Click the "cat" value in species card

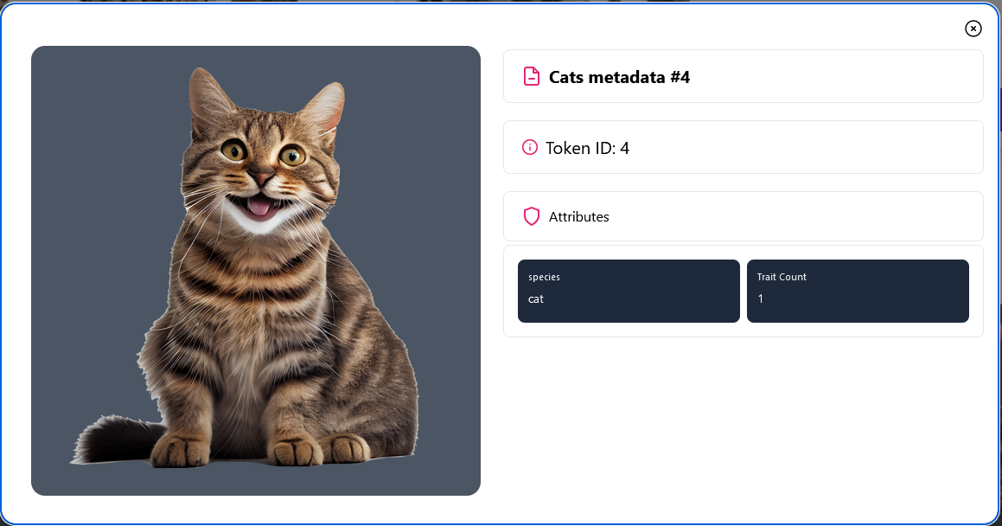[x=535, y=299]
